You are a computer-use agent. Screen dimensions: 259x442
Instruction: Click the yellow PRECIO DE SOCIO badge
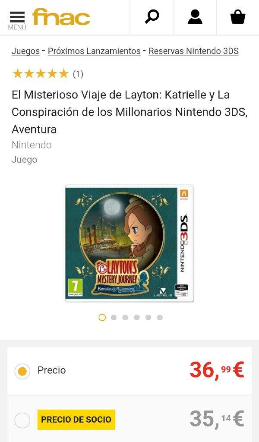[76, 420]
